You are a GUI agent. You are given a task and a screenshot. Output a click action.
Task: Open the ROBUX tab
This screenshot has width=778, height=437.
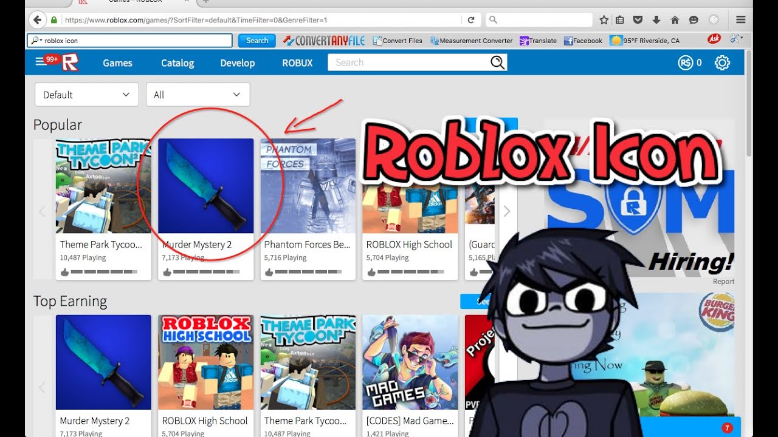(297, 63)
